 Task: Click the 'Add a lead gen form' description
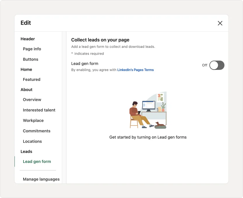[x=113, y=47]
